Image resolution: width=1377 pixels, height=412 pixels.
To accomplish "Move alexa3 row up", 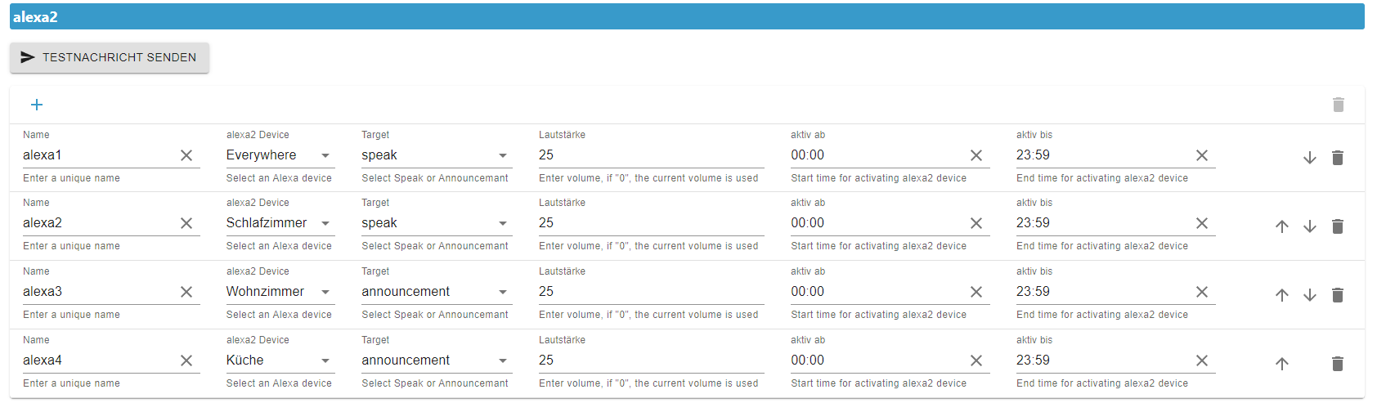I will 1282,295.
